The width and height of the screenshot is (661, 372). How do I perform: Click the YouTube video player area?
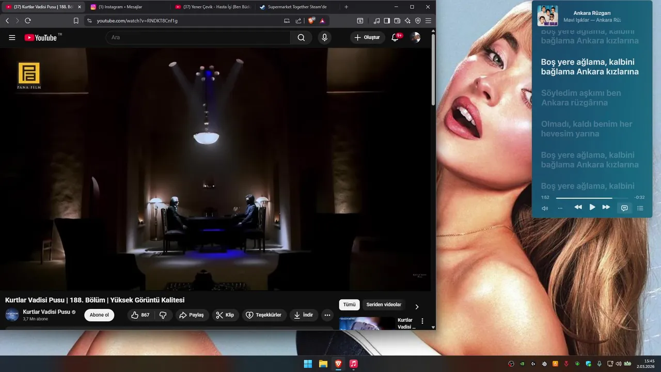point(215,169)
